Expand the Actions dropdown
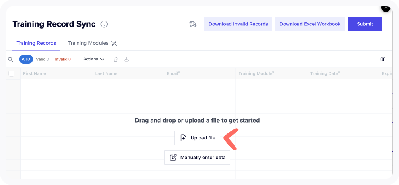 point(94,59)
